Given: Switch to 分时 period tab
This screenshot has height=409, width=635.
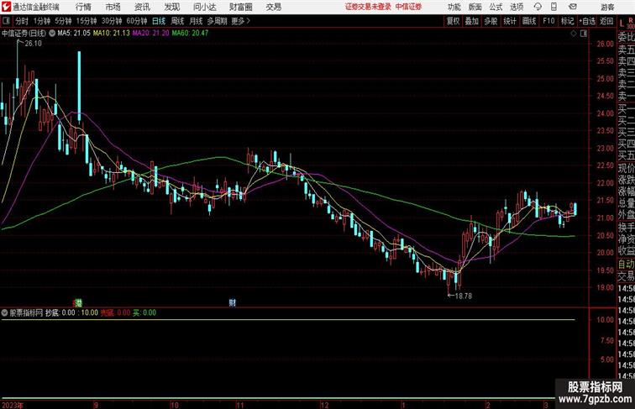Looking at the screenshot, I should [22, 21].
